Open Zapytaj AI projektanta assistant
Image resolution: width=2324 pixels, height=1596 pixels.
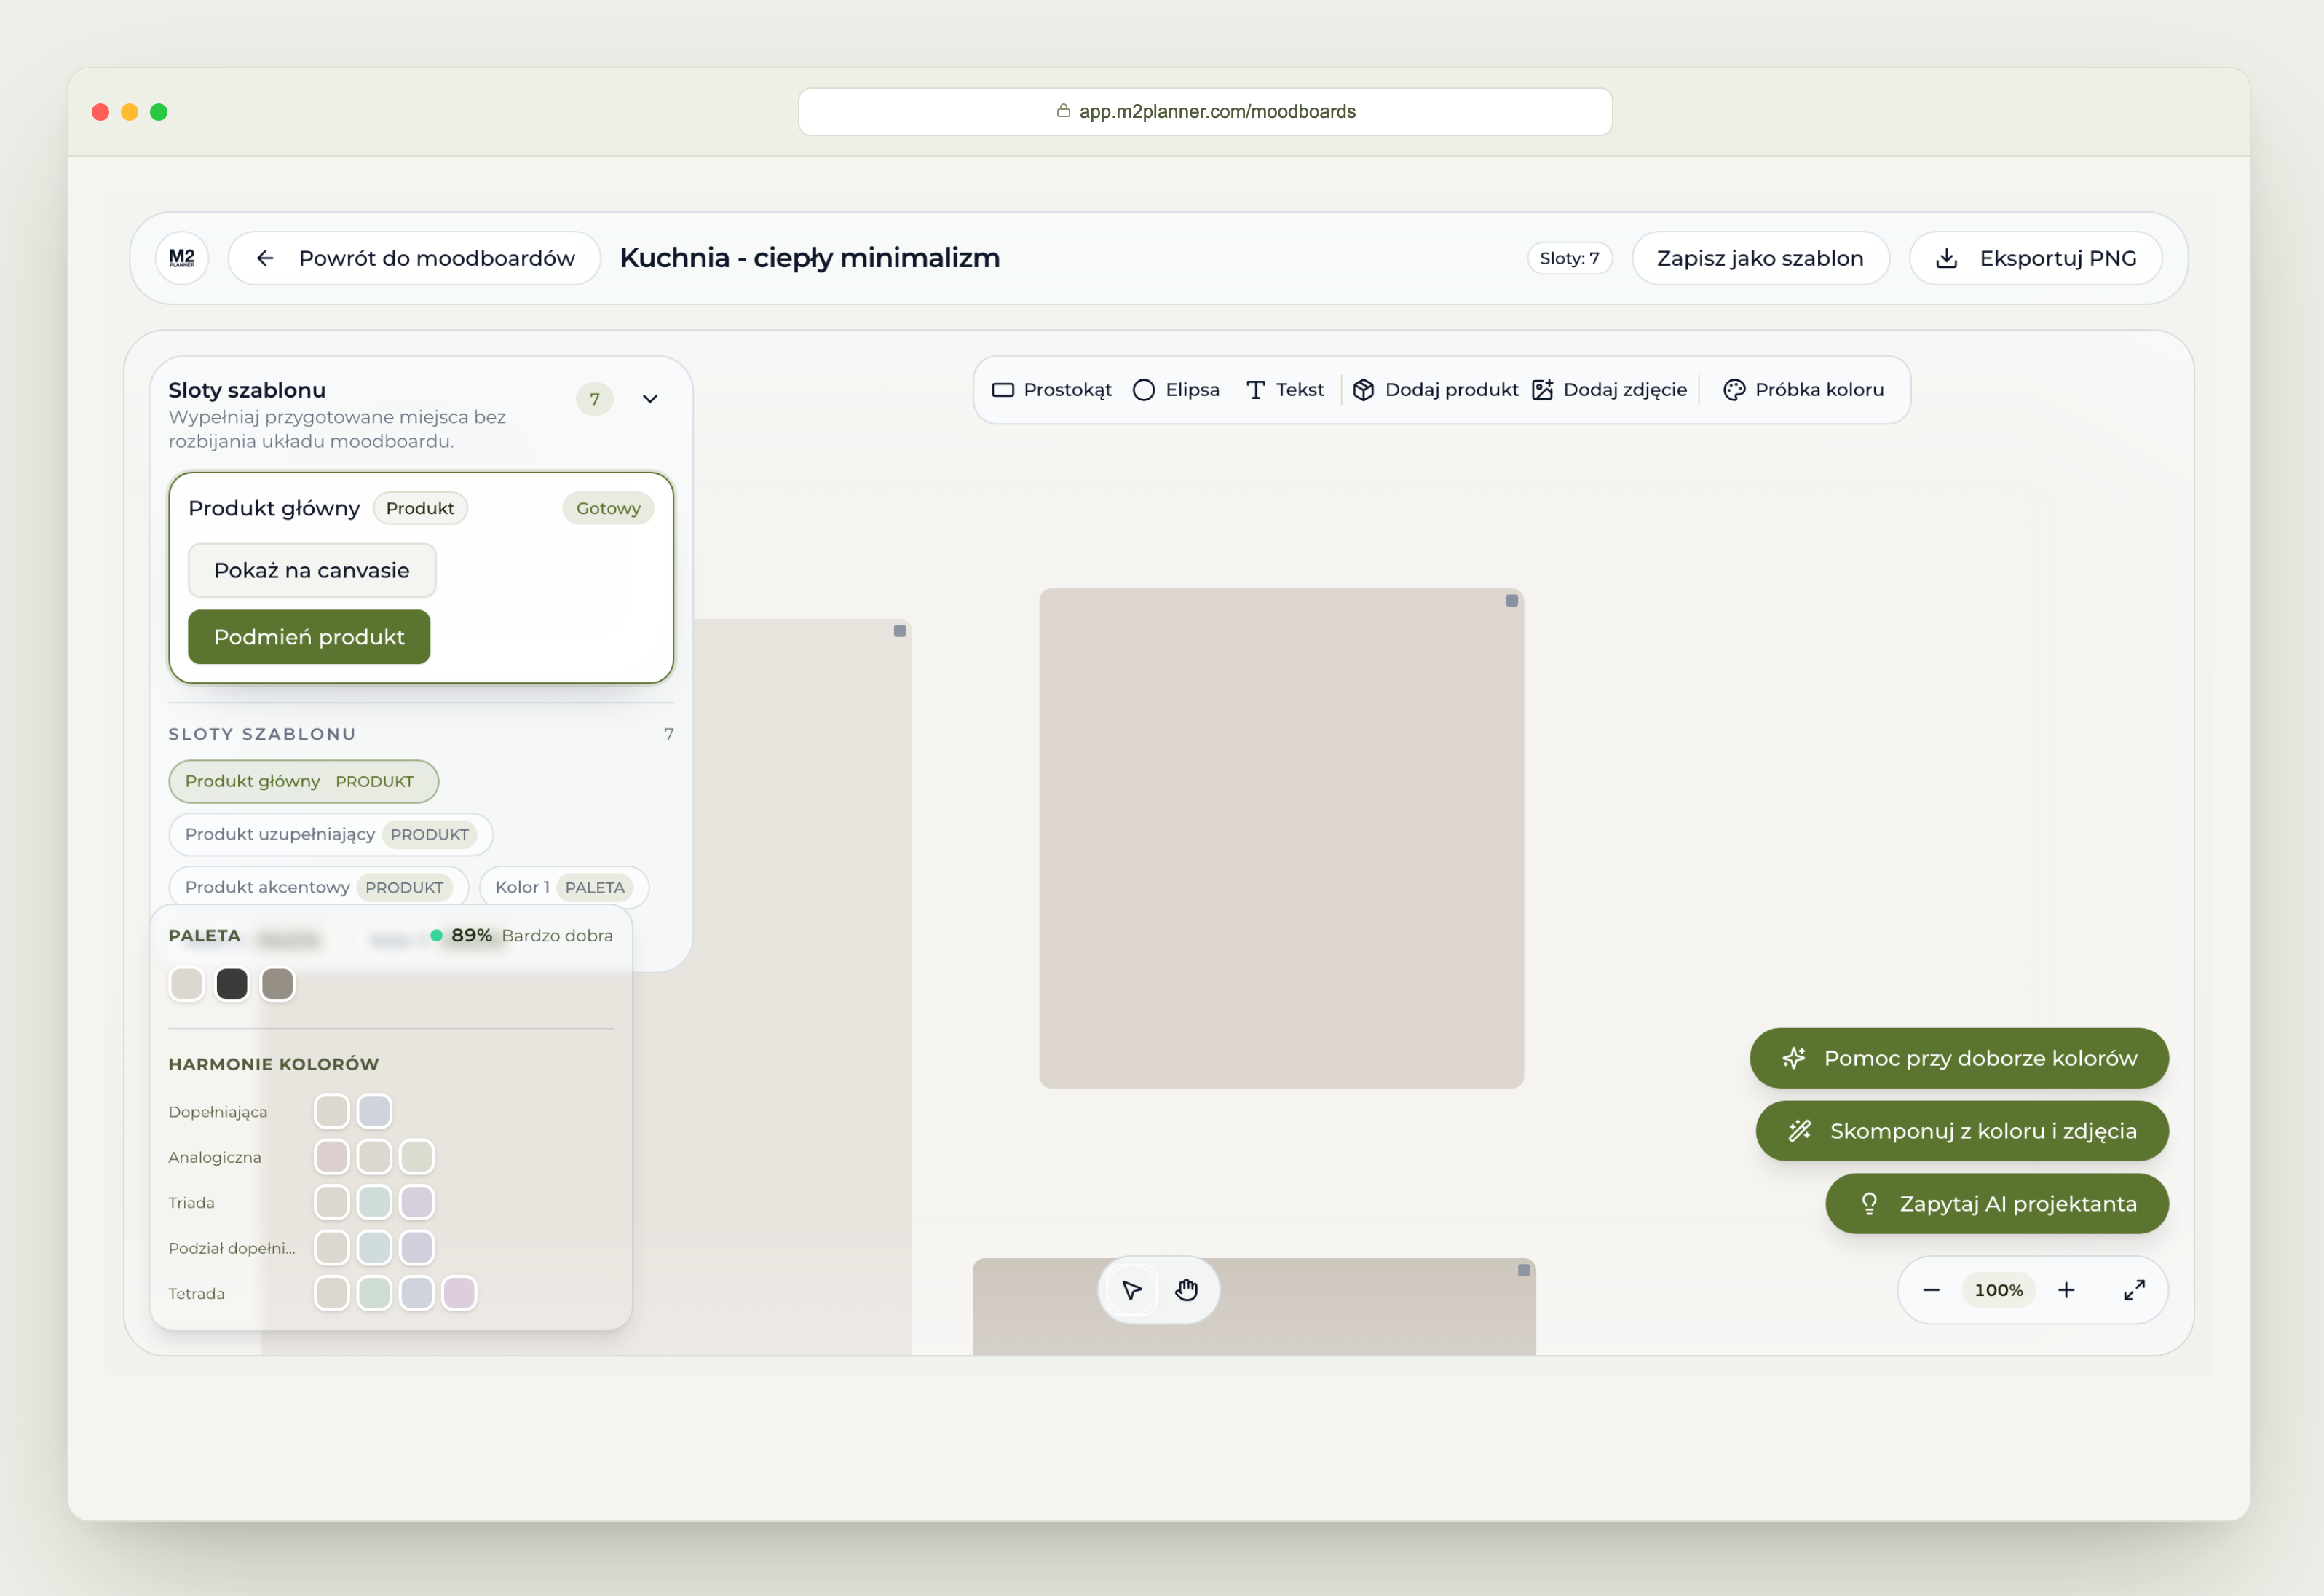1996,1203
